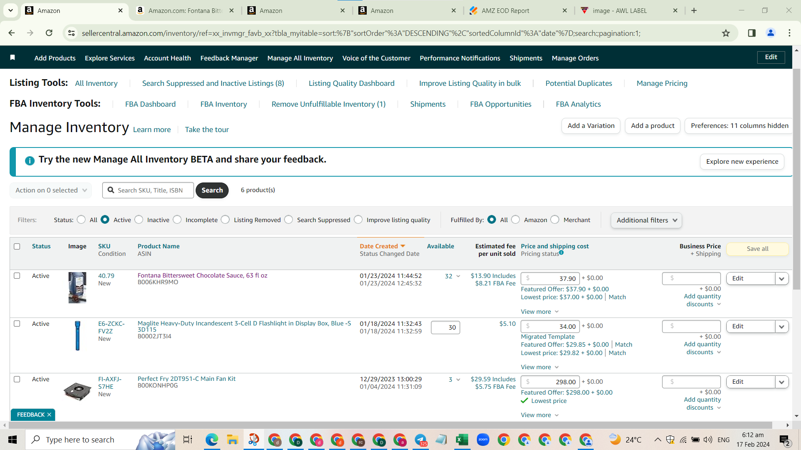Sort by the Date Created arrow
Viewport: 801px width, 450px height.
pyautogui.click(x=403, y=246)
